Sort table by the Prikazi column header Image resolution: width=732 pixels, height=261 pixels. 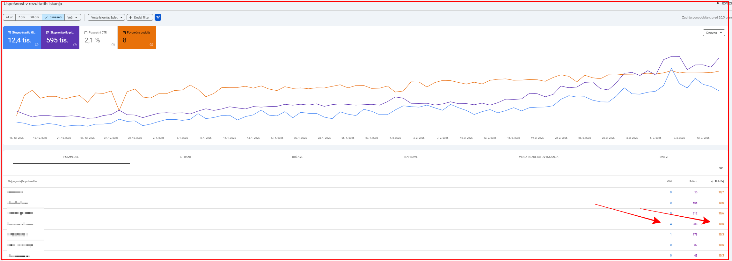[x=693, y=181]
